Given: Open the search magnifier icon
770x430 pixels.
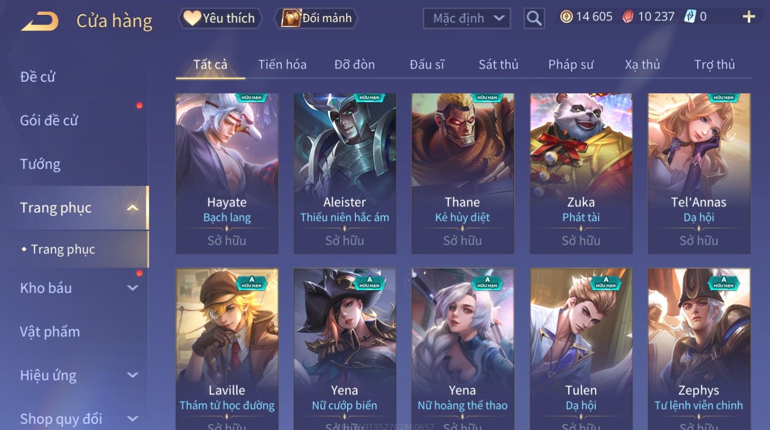Looking at the screenshot, I should (534, 18).
